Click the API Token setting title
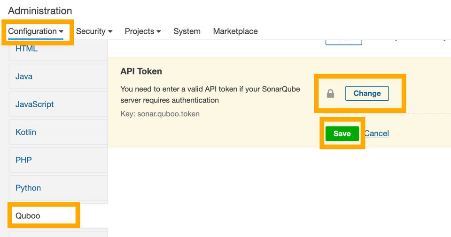 (141, 71)
